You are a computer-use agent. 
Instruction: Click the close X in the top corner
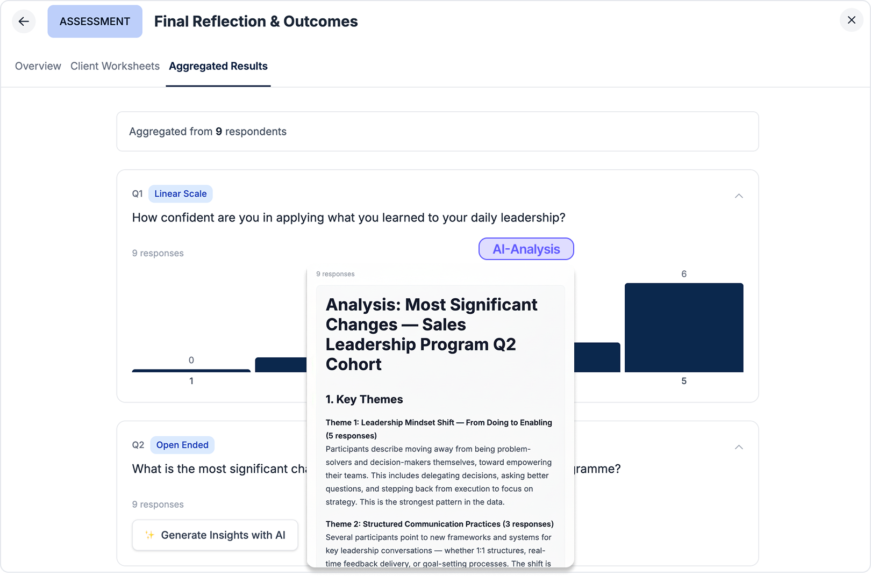(x=851, y=20)
